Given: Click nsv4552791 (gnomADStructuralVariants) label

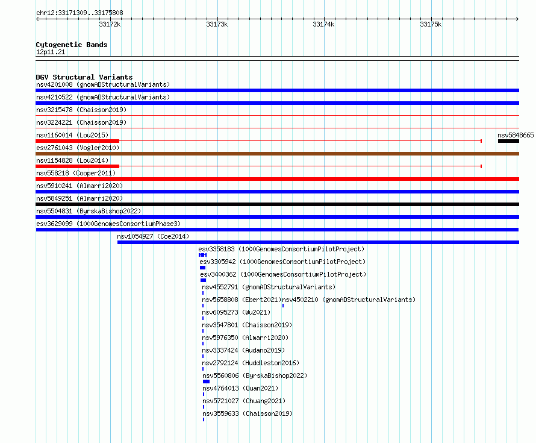Looking at the screenshot, I should [269, 287].
